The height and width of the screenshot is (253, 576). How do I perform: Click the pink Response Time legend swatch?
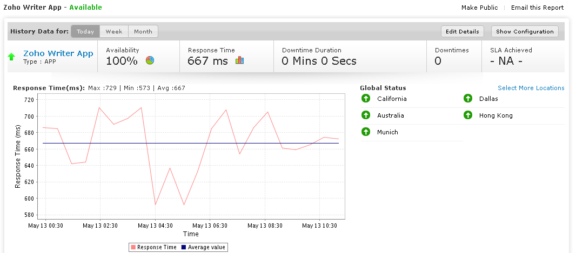point(133,247)
